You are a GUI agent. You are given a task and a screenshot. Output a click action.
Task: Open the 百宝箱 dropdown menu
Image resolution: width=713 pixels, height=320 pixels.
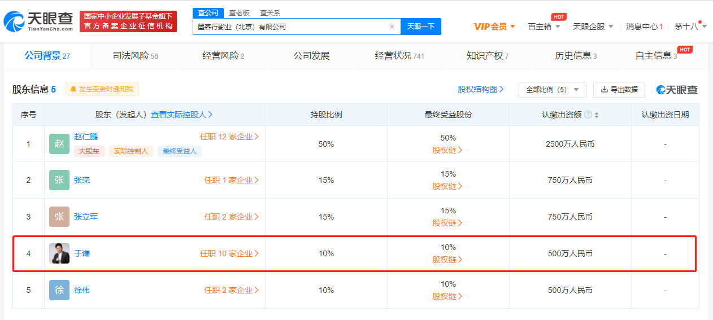(544, 27)
